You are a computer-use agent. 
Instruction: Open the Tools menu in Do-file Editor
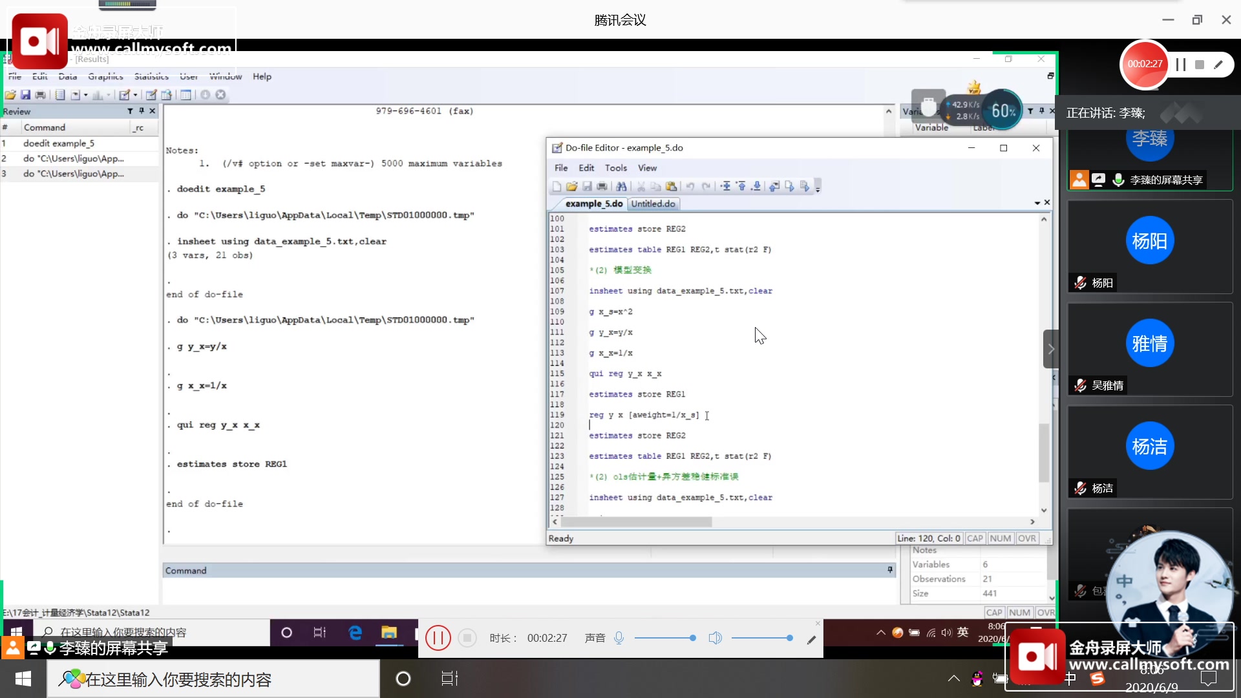615,168
